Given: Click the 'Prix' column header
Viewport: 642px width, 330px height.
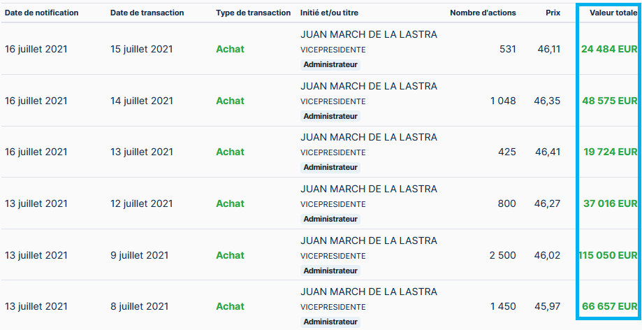Looking at the screenshot, I should click(553, 13).
